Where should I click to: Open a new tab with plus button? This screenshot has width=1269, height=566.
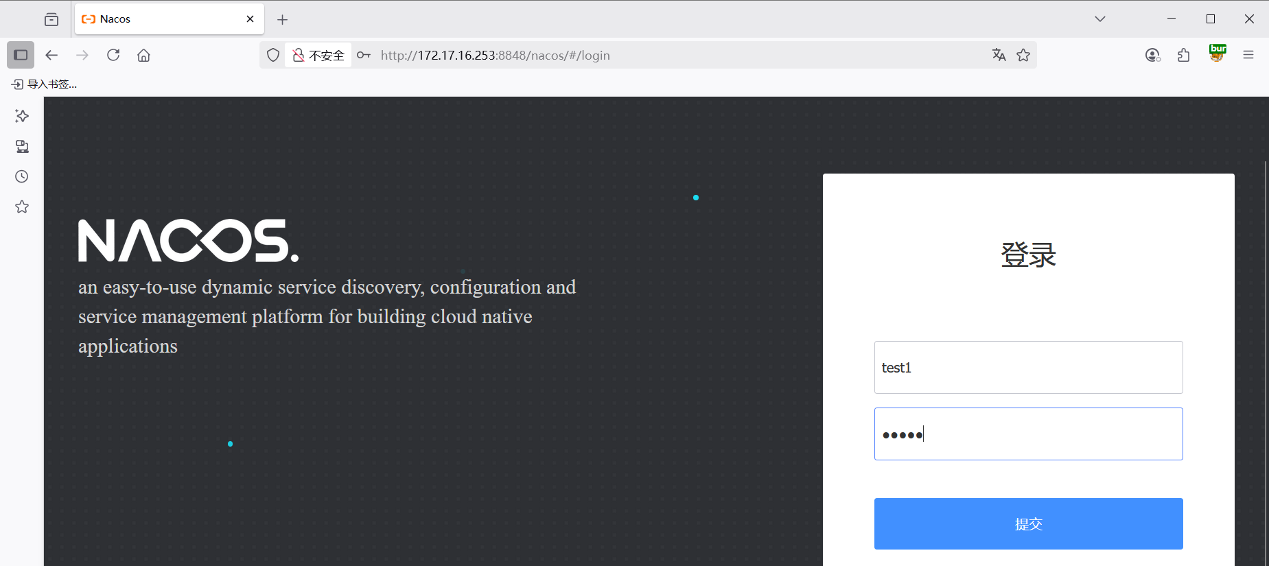282,19
